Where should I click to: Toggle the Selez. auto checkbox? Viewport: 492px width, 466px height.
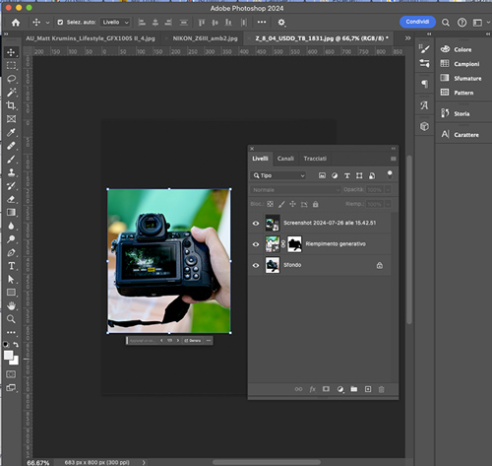(x=60, y=23)
